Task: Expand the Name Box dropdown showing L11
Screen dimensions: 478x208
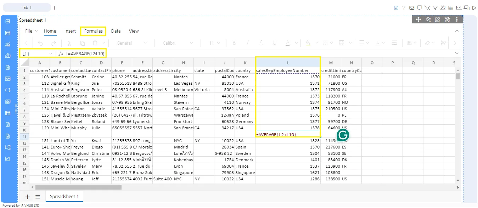Action: pyautogui.click(x=51, y=54)
